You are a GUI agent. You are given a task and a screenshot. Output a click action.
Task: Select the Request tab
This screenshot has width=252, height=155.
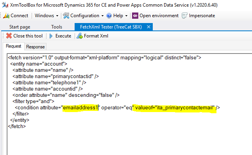(x=14, y=46)
